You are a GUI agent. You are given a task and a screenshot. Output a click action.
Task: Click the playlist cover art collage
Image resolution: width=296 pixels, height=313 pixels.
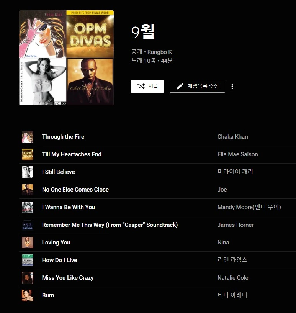pos(66,58)
